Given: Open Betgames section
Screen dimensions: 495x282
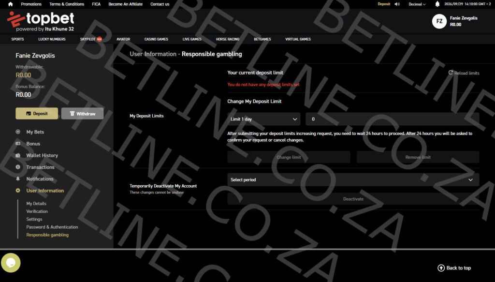Looking at the screenshot, I should [262, 39].
